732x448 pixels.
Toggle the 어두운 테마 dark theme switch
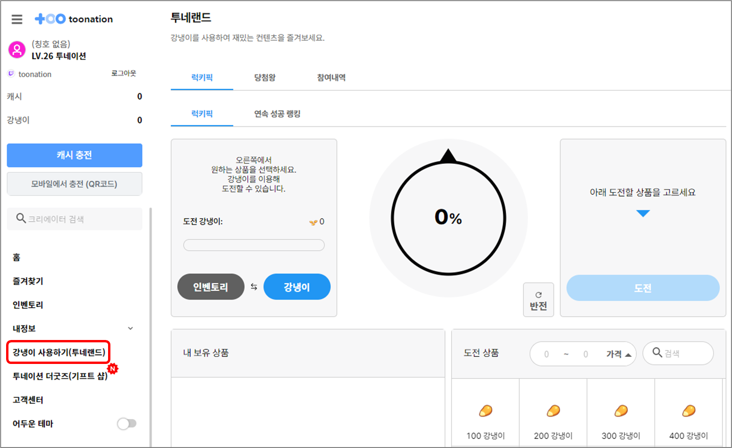(127, 424)
